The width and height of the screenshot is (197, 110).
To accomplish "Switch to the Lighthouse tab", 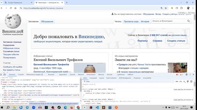I will 121,75.
